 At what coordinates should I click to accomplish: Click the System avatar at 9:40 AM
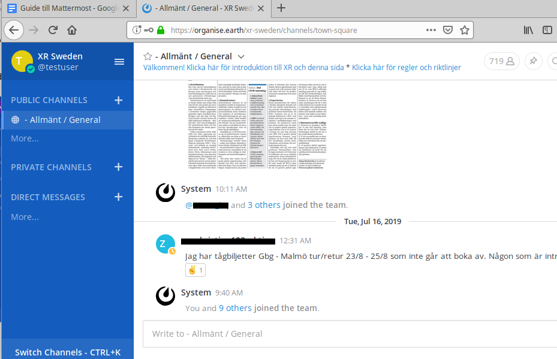coord(165,296)
